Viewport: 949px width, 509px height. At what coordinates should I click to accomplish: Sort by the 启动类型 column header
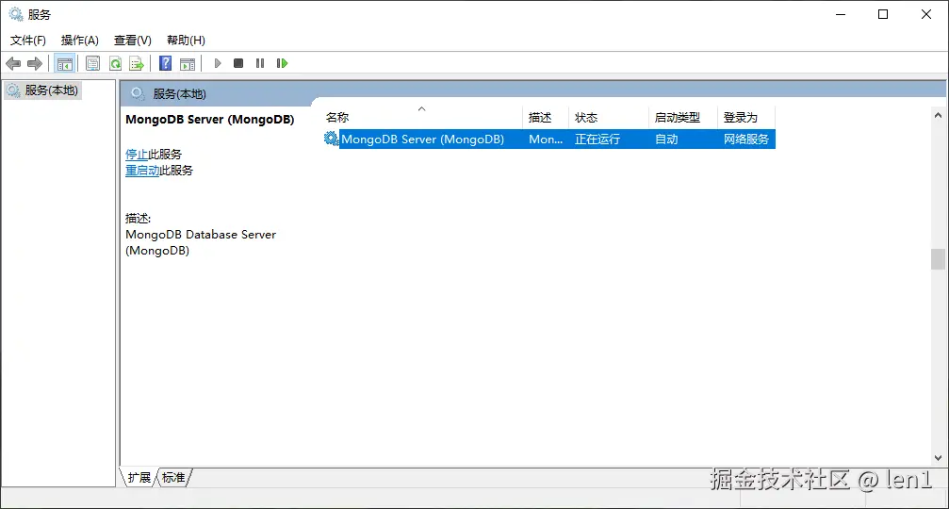point(682,118)
